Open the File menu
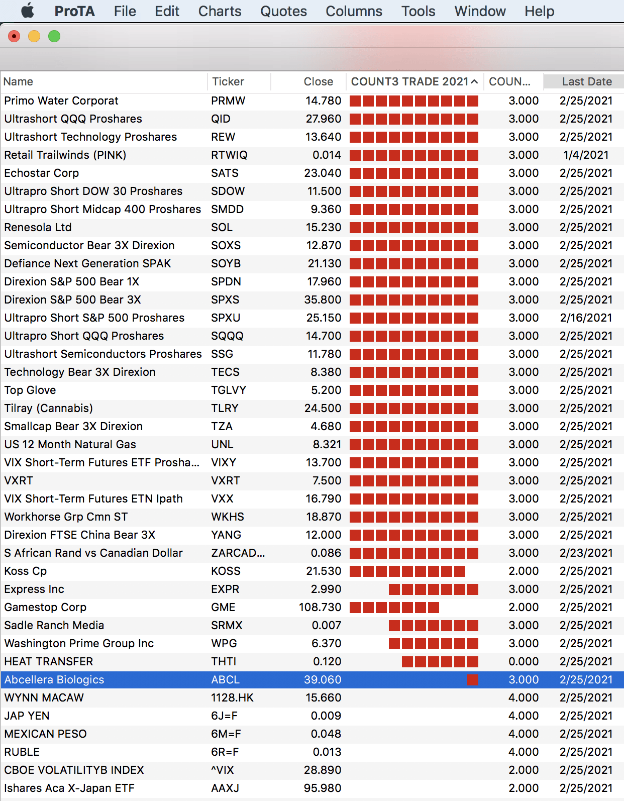The image size is (624, 801). [x=125, y=11]
